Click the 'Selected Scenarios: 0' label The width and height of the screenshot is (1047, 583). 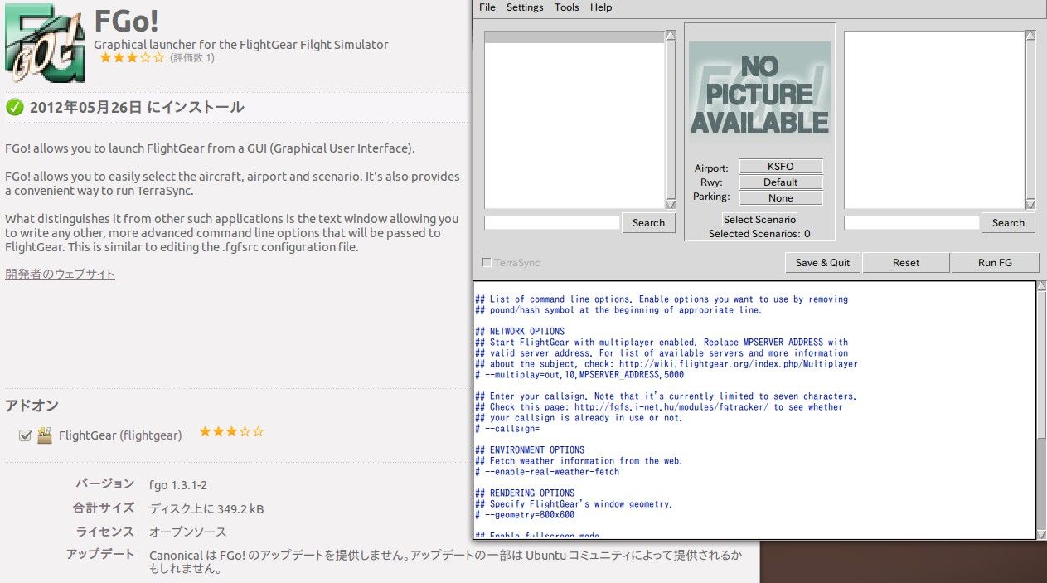759,235
